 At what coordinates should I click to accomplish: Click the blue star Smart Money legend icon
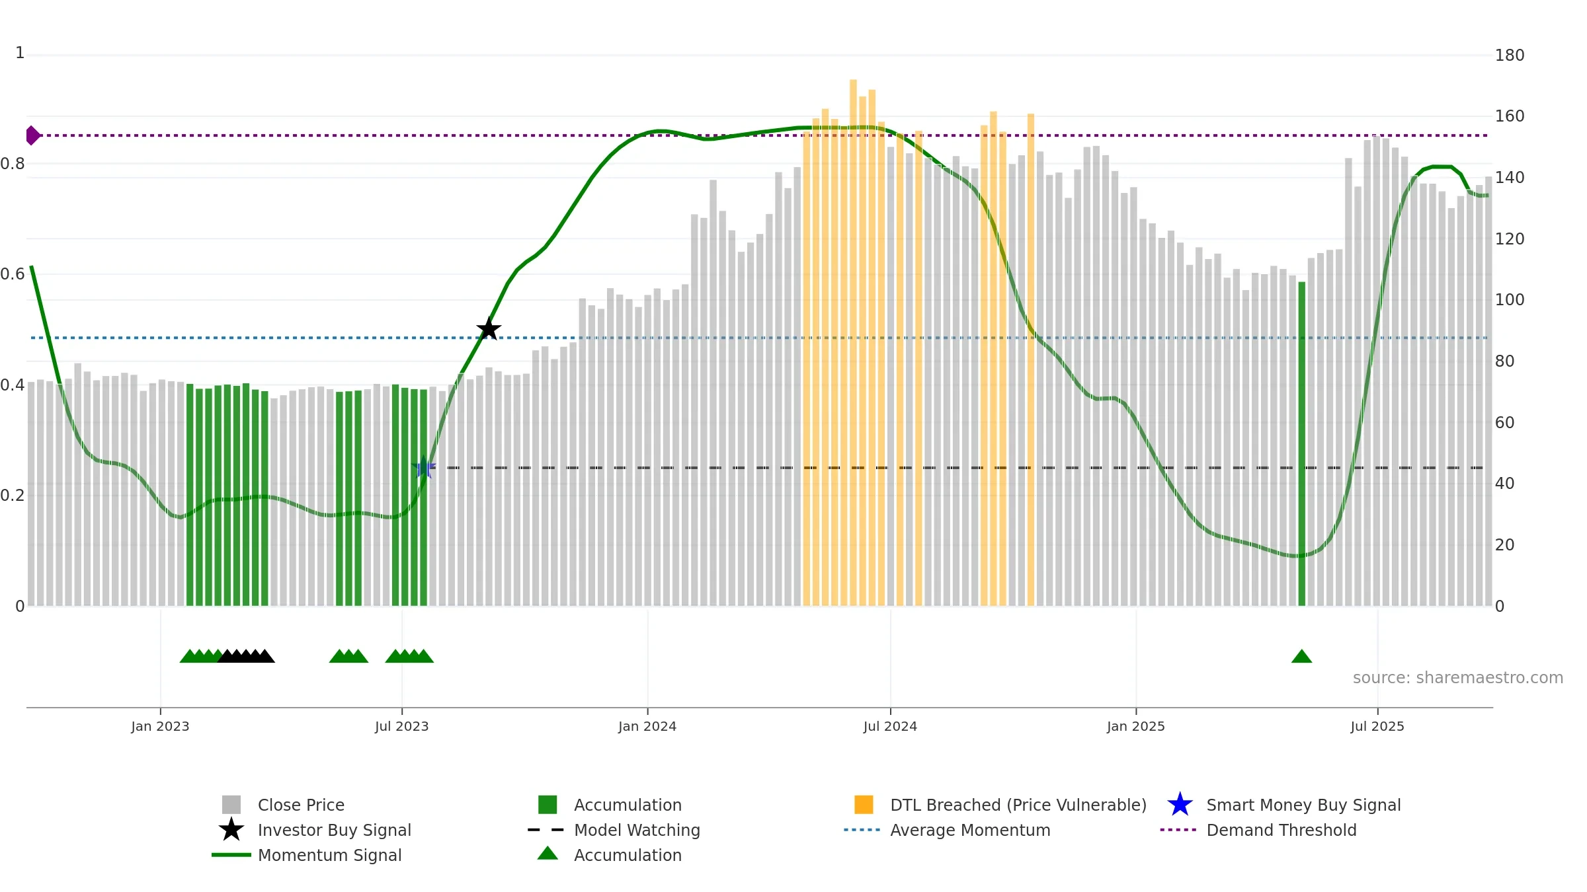[1180, 804]
